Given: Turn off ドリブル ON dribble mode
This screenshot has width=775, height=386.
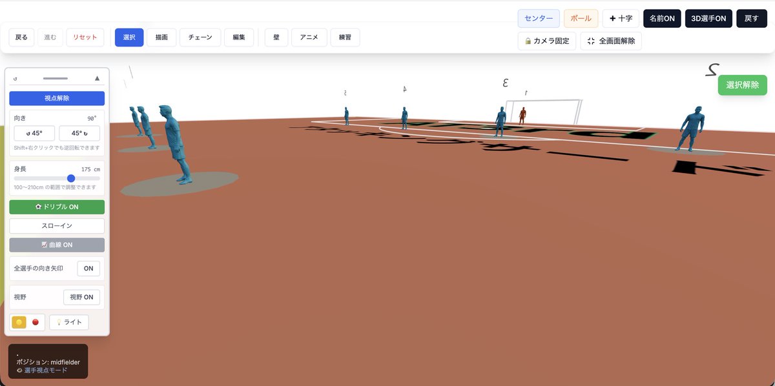Looking at the screenshot, I should 56,207.
